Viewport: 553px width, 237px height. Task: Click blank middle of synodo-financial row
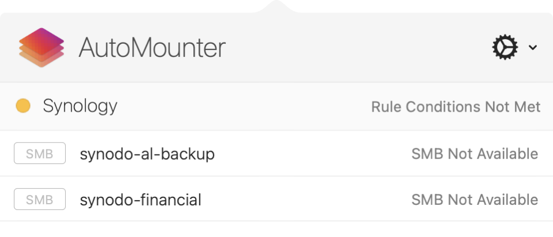[306, 200]
